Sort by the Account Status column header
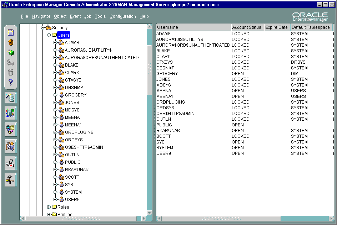This screenshot has width=337, height=225. click(247, 27)
